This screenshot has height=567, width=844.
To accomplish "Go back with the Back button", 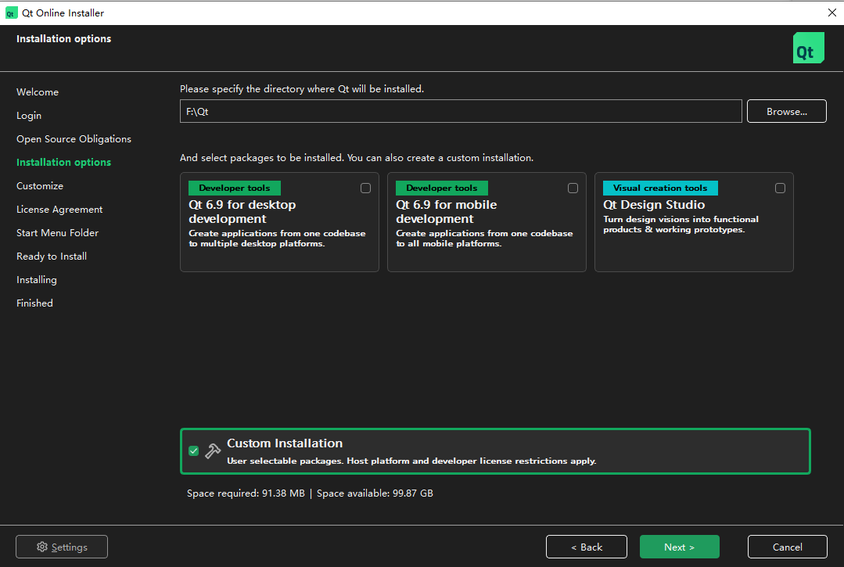I will point(586,547).
